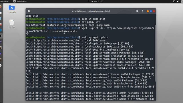
Task: Click the volume speaker icon in top bar
Action: (x=178, y=1)
